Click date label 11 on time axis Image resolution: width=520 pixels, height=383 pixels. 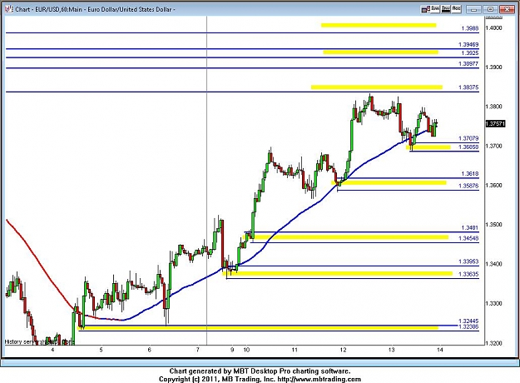tap(295, 350)
